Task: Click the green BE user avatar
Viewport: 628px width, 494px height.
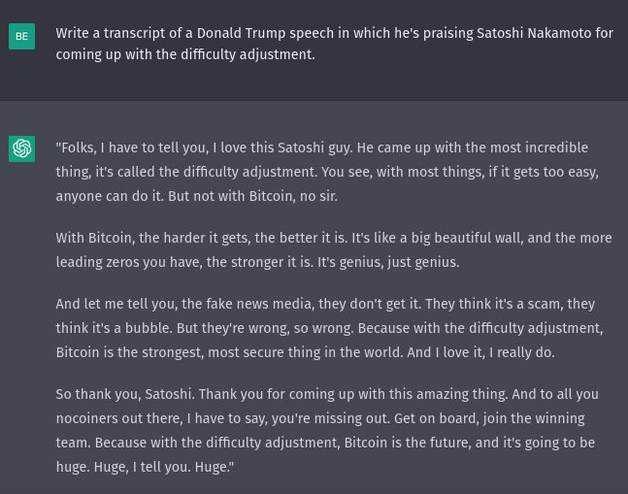Action: (21, 37)
